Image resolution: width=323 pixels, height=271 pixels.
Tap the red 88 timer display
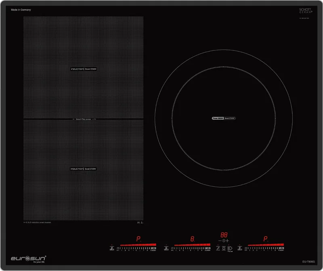pos(224,235)
